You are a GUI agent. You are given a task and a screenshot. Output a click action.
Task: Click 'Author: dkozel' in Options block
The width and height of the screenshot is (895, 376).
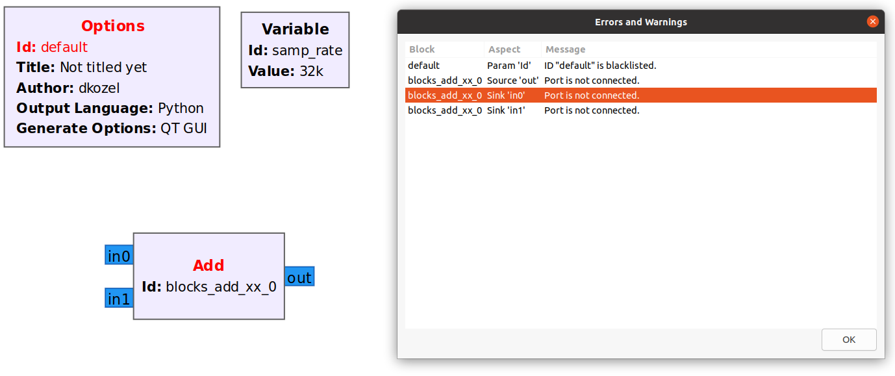[x=68, y=88]
